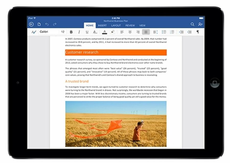Screen dimensions: 230x163
Task: Open the REVIEW tab
Action: (130, 26)
